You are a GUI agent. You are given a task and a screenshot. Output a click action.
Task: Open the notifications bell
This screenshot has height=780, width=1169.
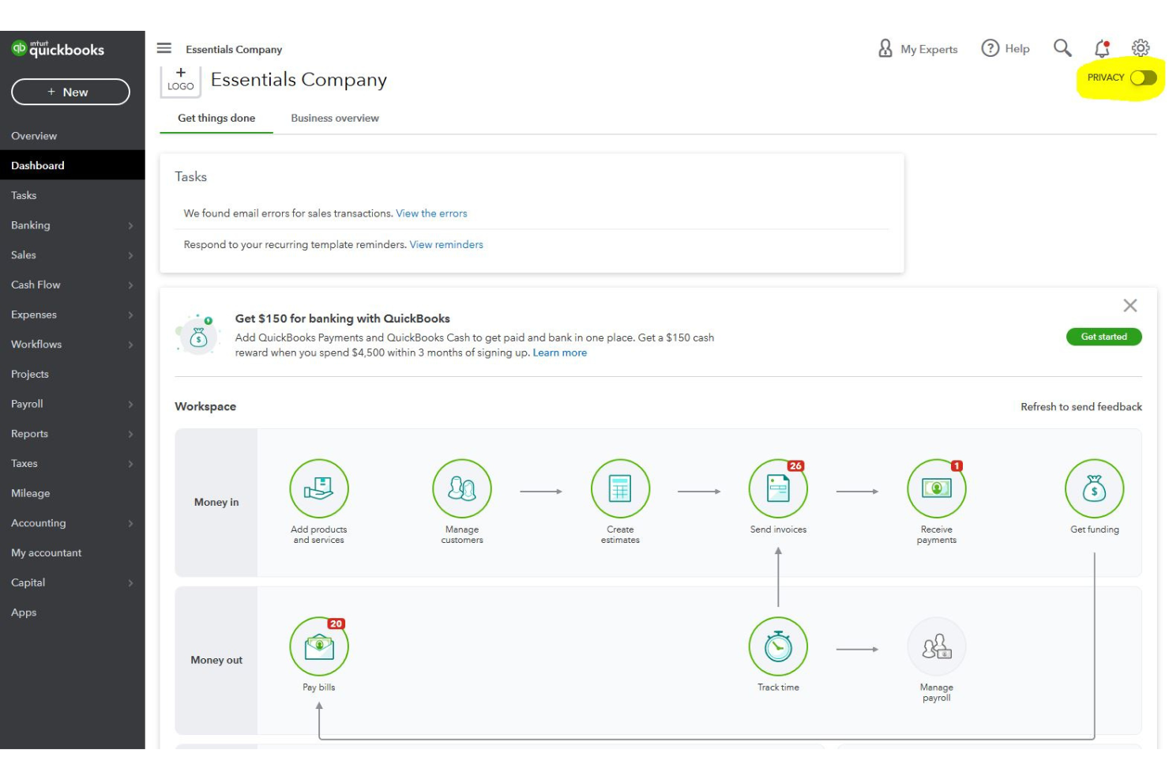1102,49
